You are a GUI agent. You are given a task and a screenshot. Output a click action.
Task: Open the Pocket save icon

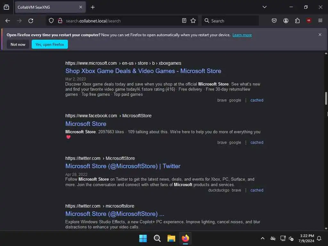(274, 21)
